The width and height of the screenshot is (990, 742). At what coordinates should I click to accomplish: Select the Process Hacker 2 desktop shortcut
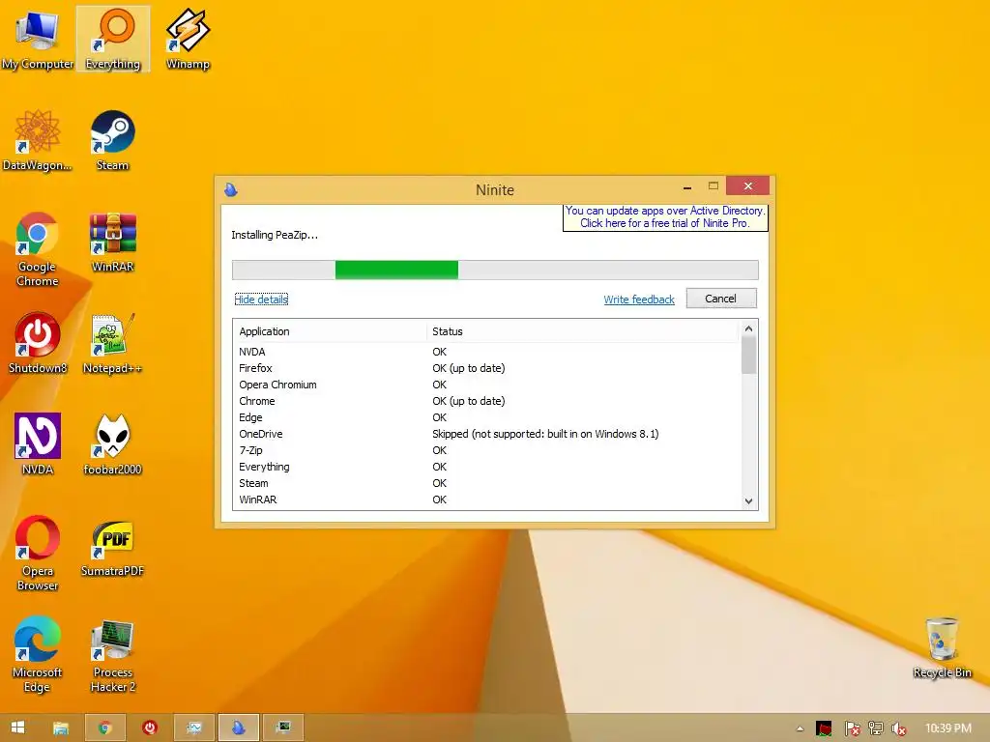tap(112, 655)
